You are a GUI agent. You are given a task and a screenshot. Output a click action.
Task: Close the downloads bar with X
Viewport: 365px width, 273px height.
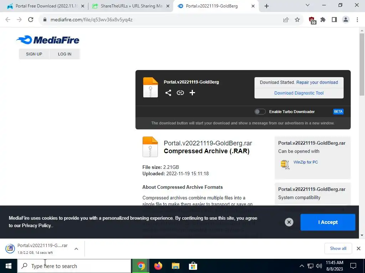(x=359, y=248)
